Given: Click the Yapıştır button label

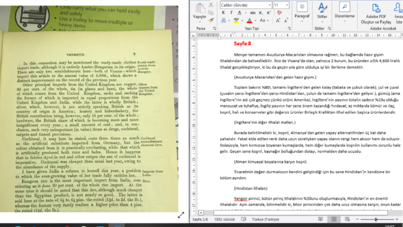Looking at the screenshot, I should click(x=200, y=17).
